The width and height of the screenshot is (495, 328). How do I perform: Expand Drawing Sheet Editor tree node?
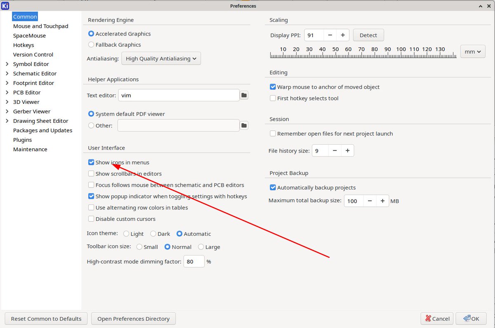tap(7, 121)
